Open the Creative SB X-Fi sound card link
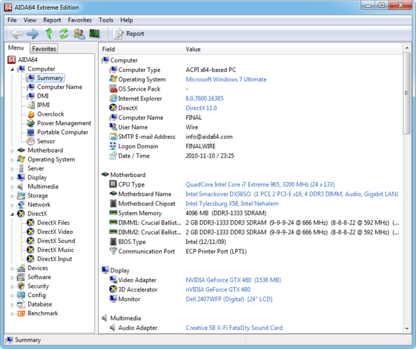The height and width of the screenshot is (349, 416). [234, 328]
